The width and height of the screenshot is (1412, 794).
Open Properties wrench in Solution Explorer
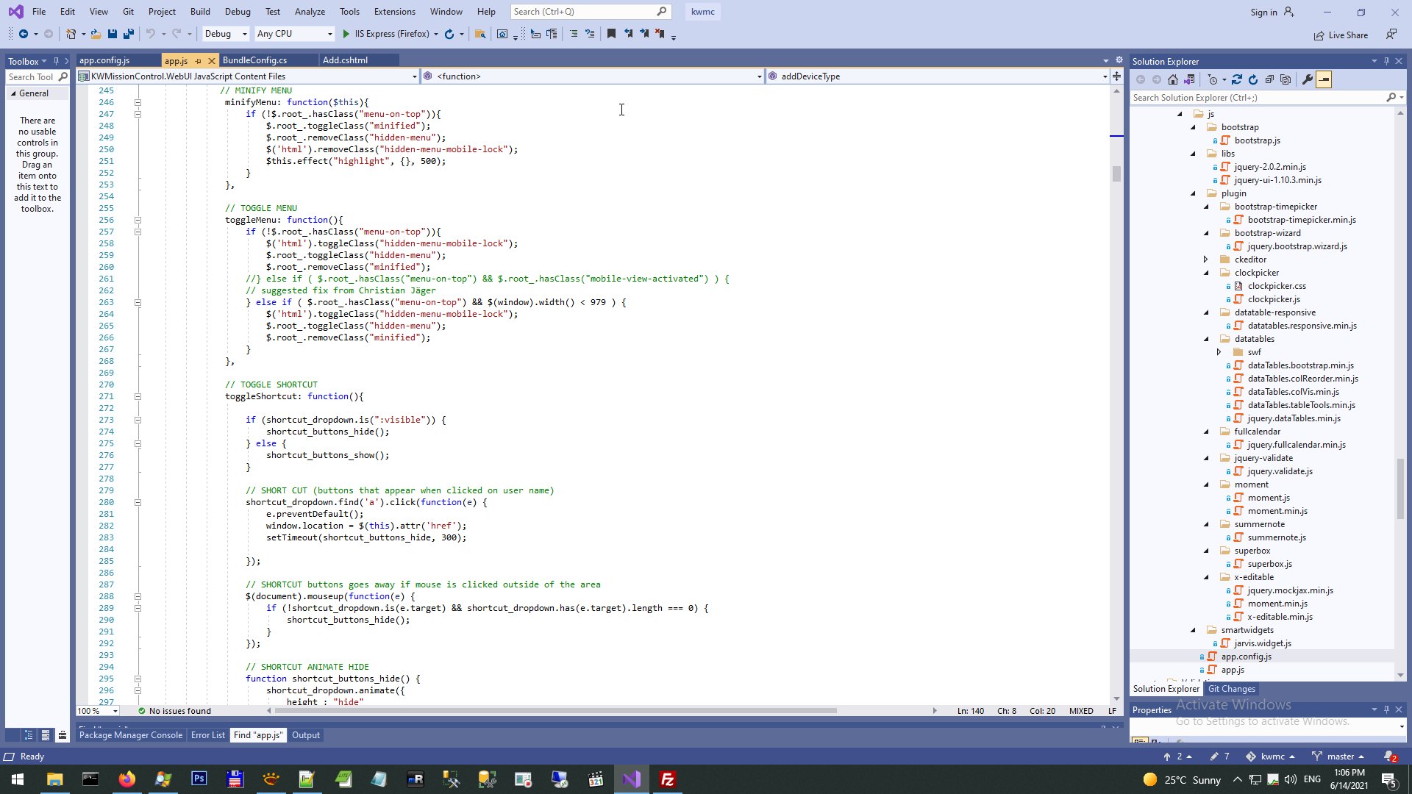pyautogui.click(x=1307, y=79)
